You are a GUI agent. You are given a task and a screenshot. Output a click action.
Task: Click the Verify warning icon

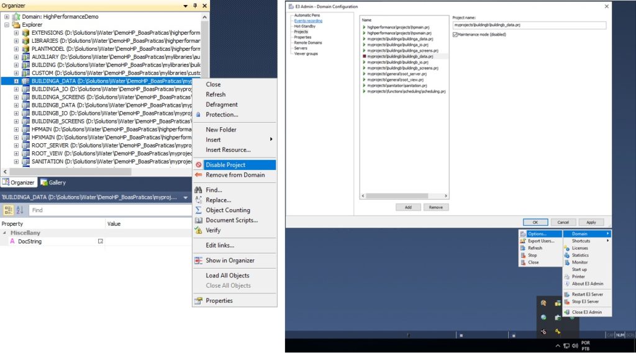[198, 230]
